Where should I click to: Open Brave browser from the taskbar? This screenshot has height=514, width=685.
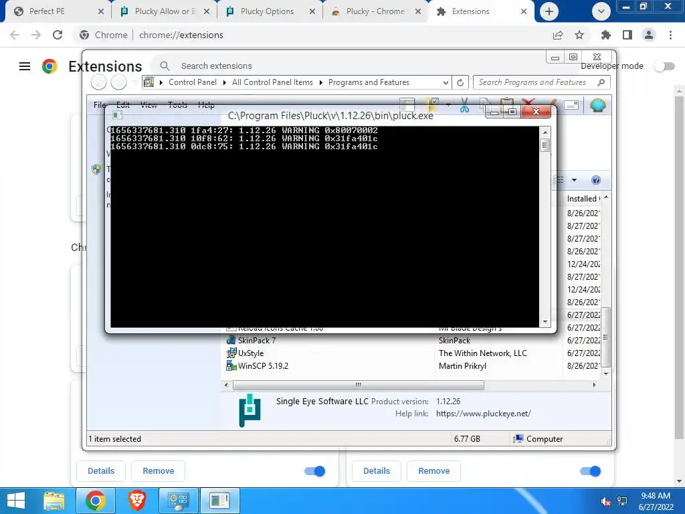[136, 501]
